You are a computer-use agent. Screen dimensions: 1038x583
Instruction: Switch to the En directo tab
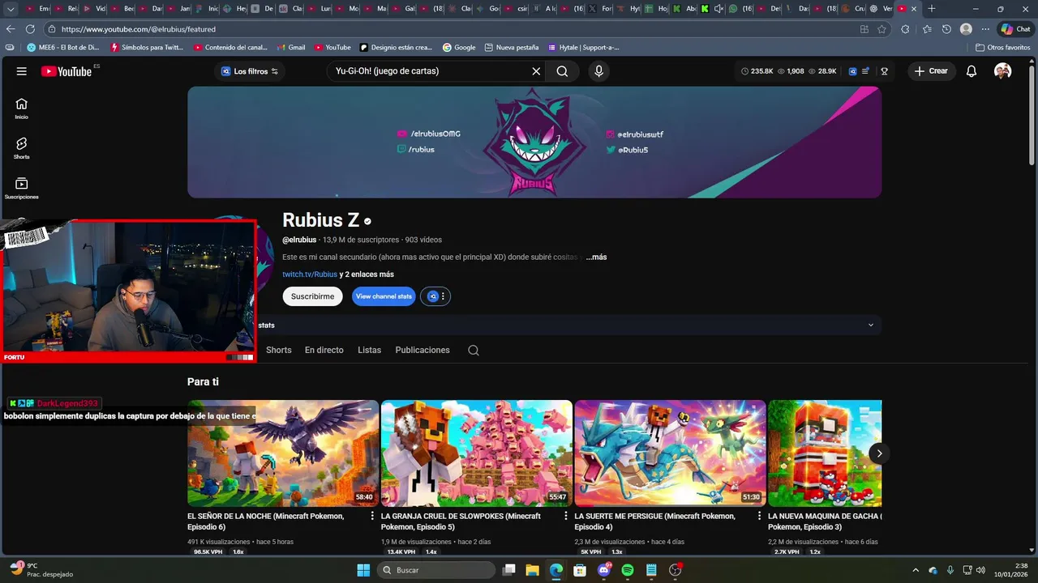(x=324, y=350)
